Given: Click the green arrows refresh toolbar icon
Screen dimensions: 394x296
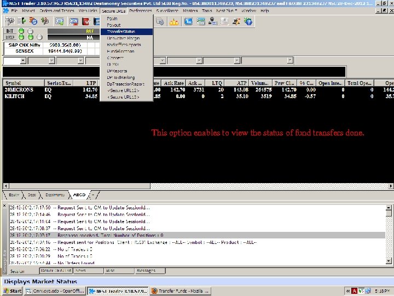Looking at the screenshot, I should pyautogui.click(x=45, y=21).
